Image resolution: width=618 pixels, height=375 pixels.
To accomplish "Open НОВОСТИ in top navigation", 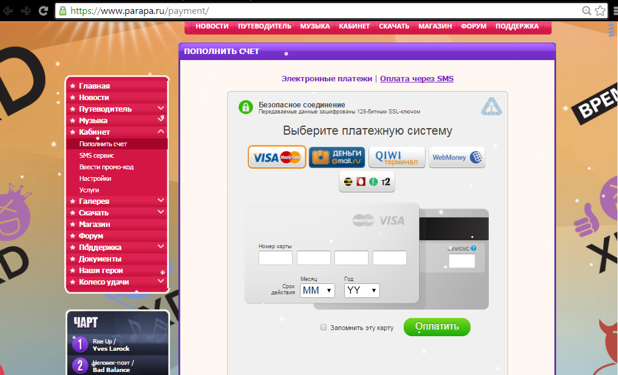I will click(x=212, y=26).
